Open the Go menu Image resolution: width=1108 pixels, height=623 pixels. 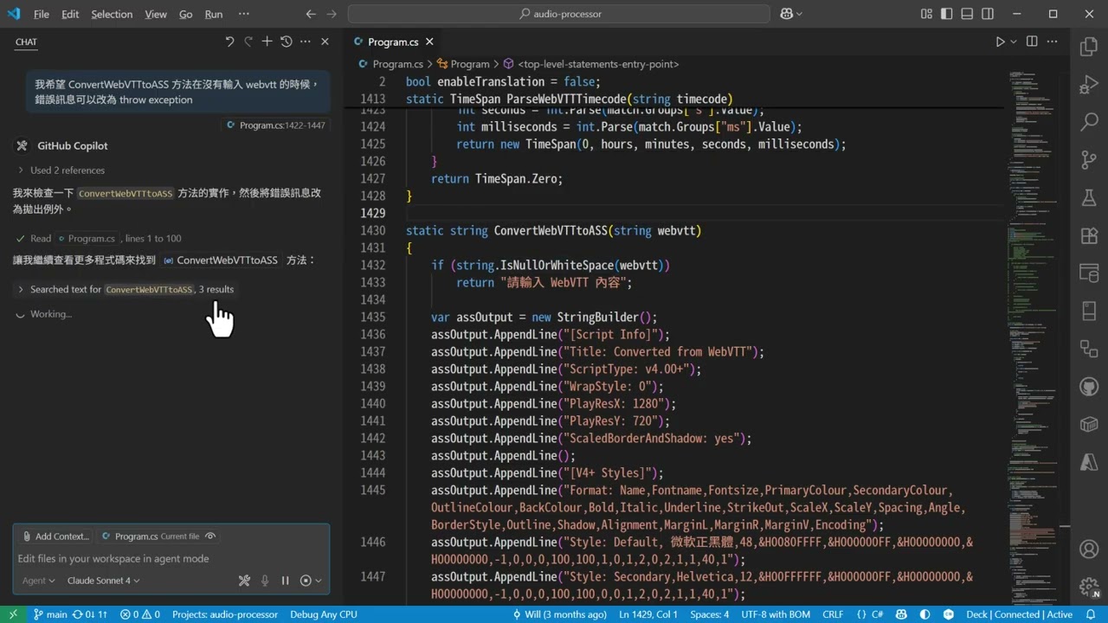click(x=186, y=14)
